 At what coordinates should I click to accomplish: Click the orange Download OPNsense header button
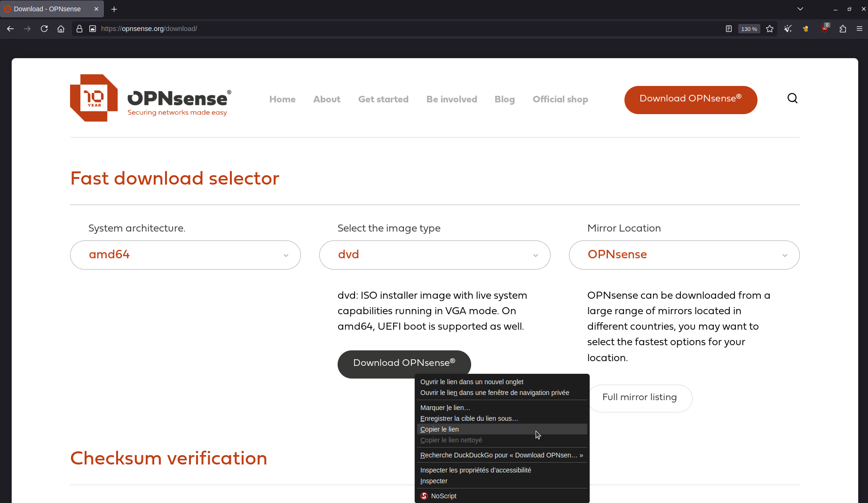tap(691, 100)
